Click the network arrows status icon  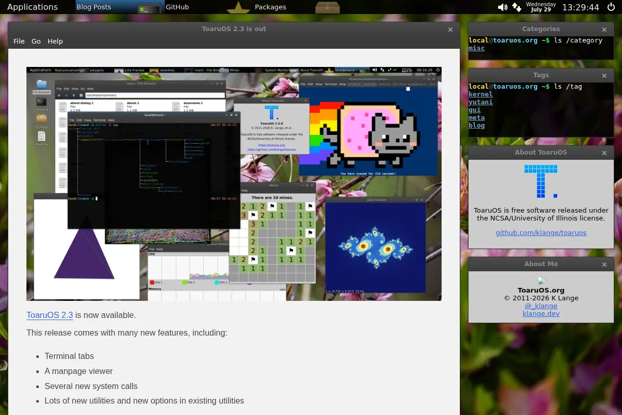click(517, 7)
